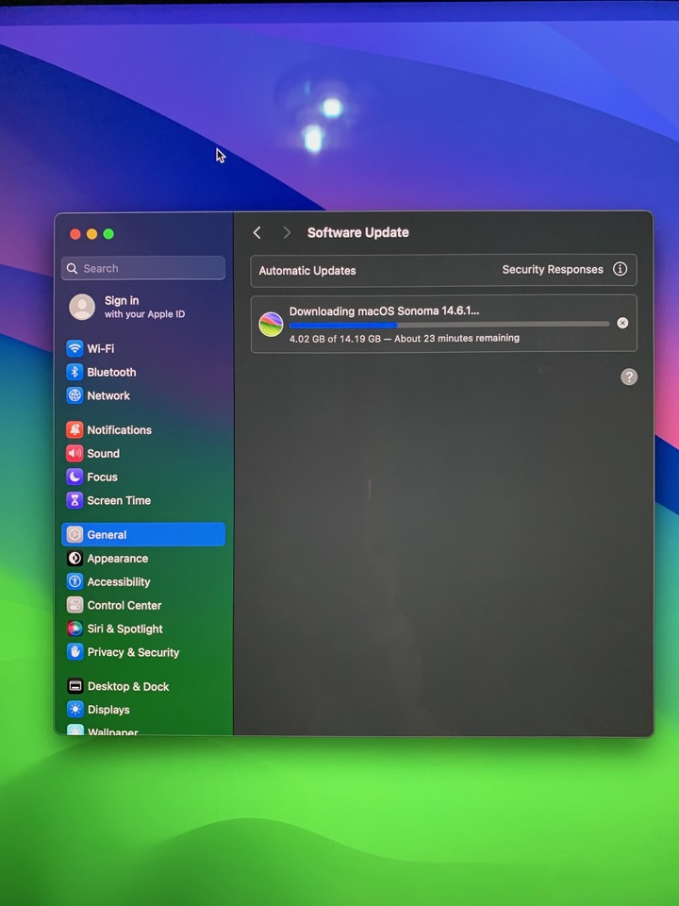Open Siri & Spotlight settings
The width and height of the screenshot is (679, 906).
pos(124,629)
